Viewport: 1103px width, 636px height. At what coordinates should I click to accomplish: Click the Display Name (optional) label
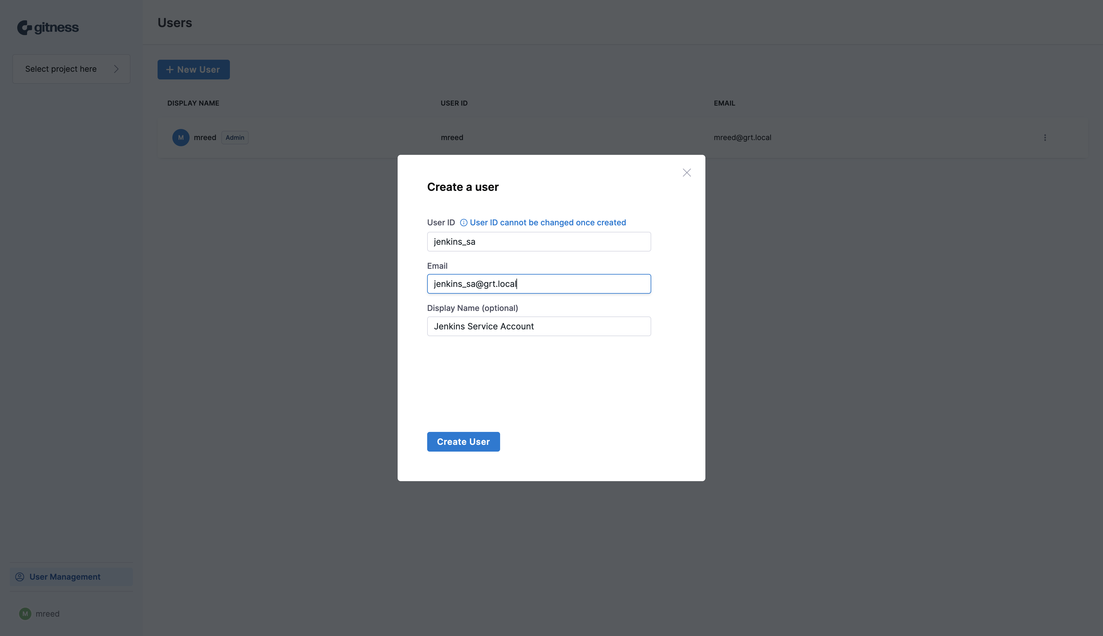pos(472,308)
